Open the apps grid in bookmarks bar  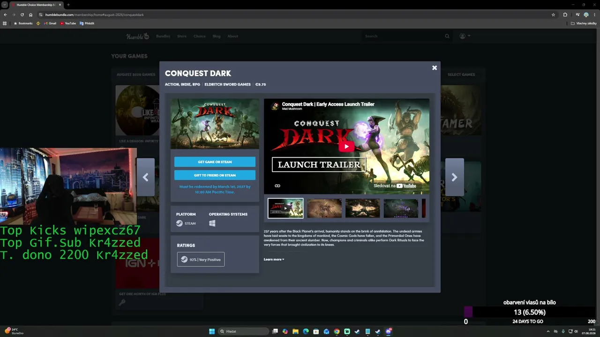pos(5,23)
